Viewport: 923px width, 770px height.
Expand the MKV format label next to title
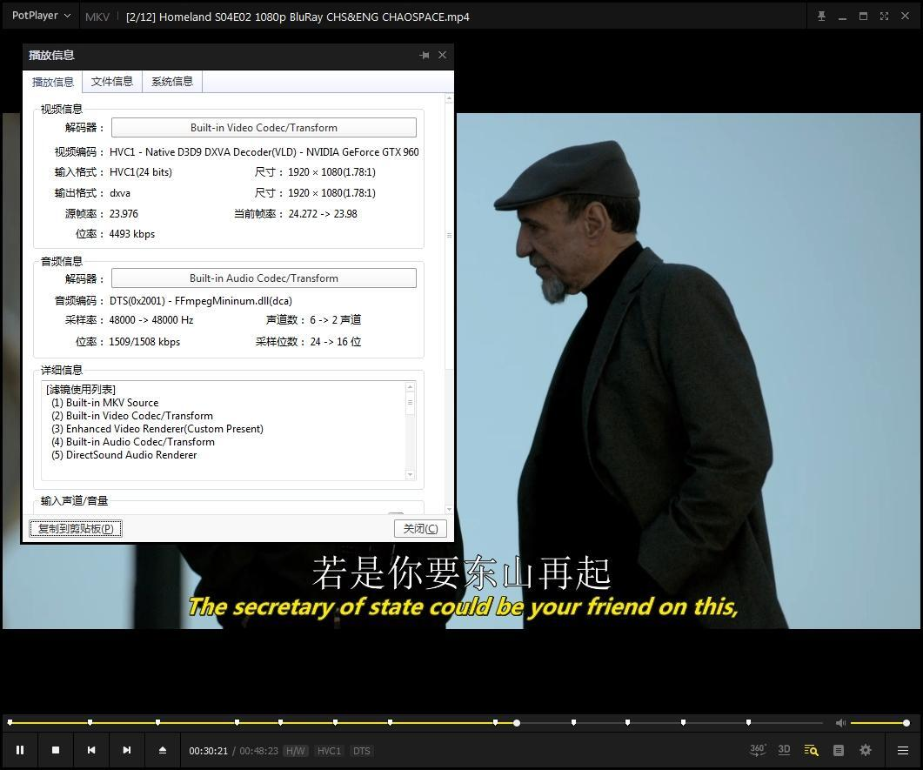tap(97, 16)
